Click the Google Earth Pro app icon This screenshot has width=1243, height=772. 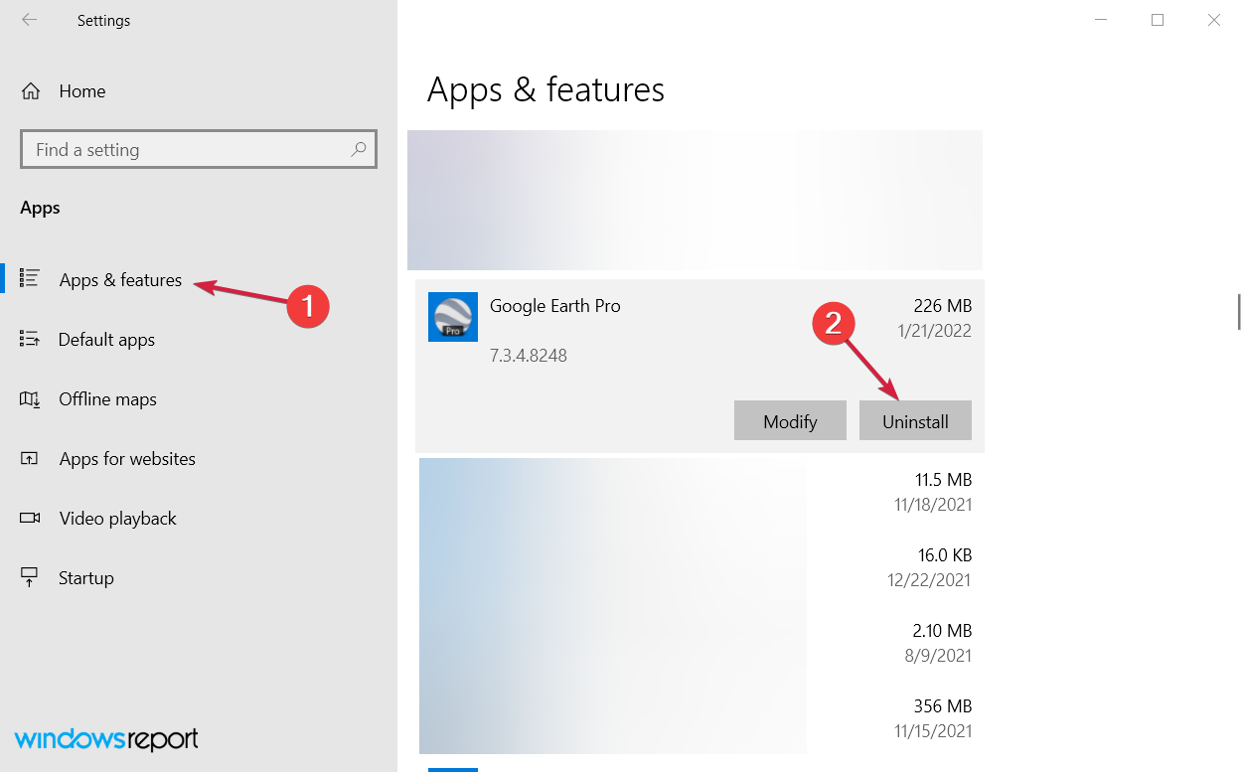pos(453,317)
